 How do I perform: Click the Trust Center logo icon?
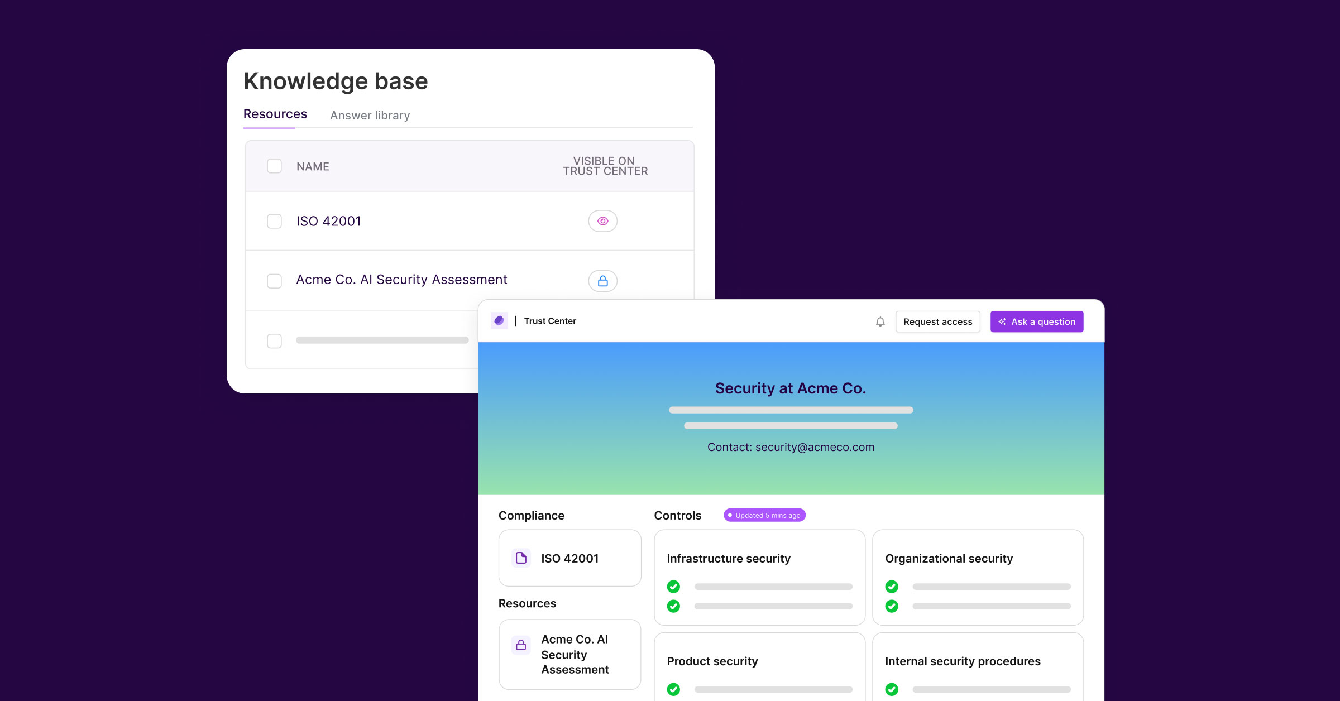coord(499,321)
